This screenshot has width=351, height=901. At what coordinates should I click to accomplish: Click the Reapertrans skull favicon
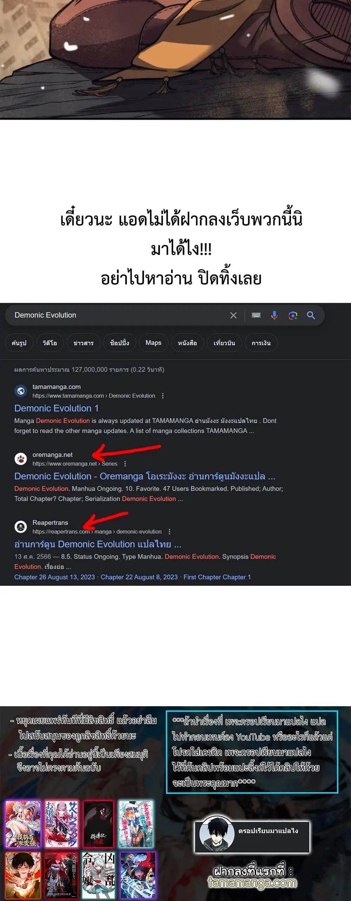pyautogui.click(x=21, y=527)
